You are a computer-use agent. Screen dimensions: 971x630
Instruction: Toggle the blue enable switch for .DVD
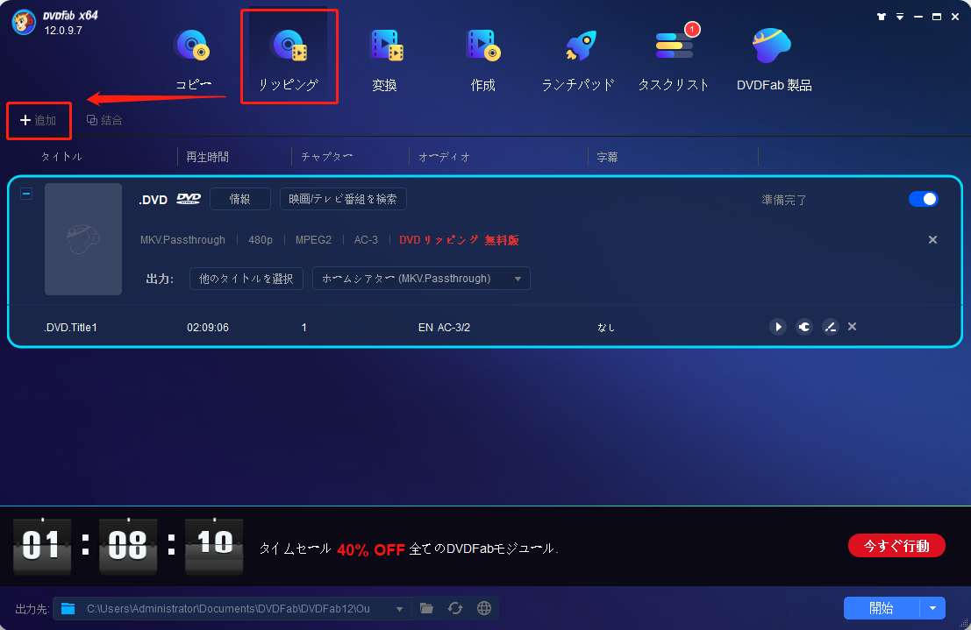tap(924, 199)
